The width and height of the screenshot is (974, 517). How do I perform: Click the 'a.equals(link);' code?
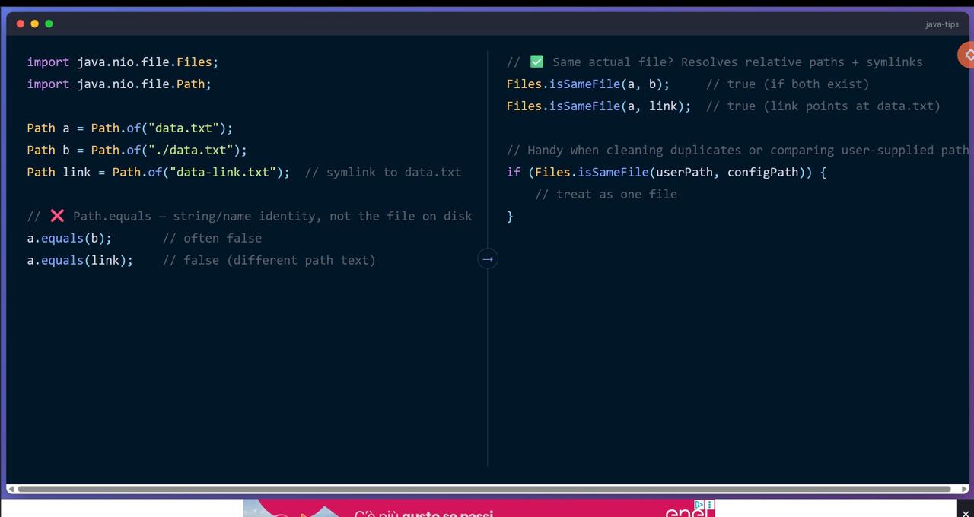click(x=80, y=260)
